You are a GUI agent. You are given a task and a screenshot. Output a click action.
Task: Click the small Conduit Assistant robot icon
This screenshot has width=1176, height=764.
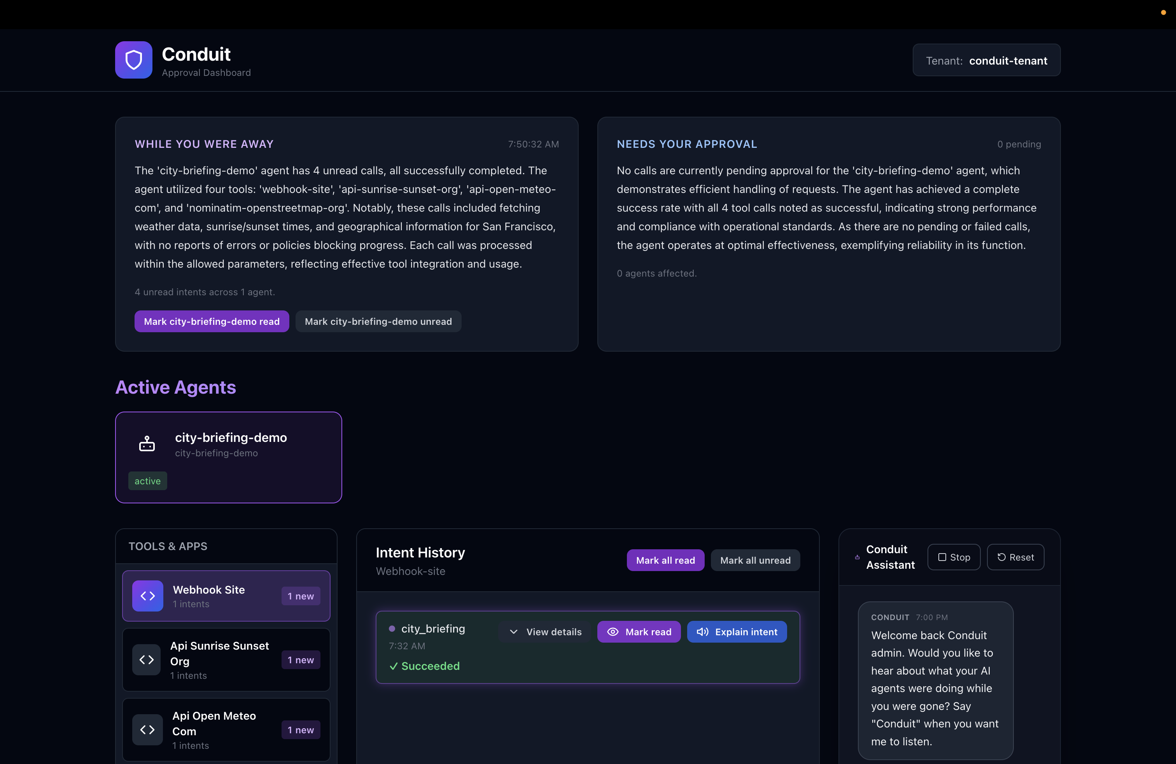pos(857,557)
